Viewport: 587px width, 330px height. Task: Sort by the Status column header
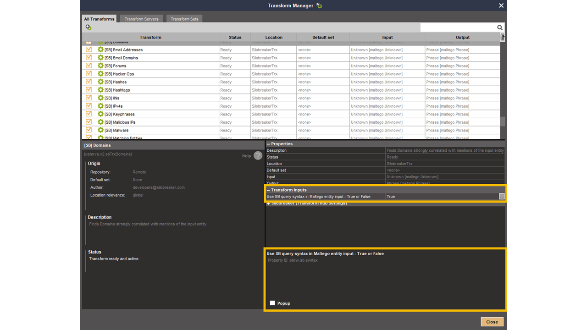235,38
